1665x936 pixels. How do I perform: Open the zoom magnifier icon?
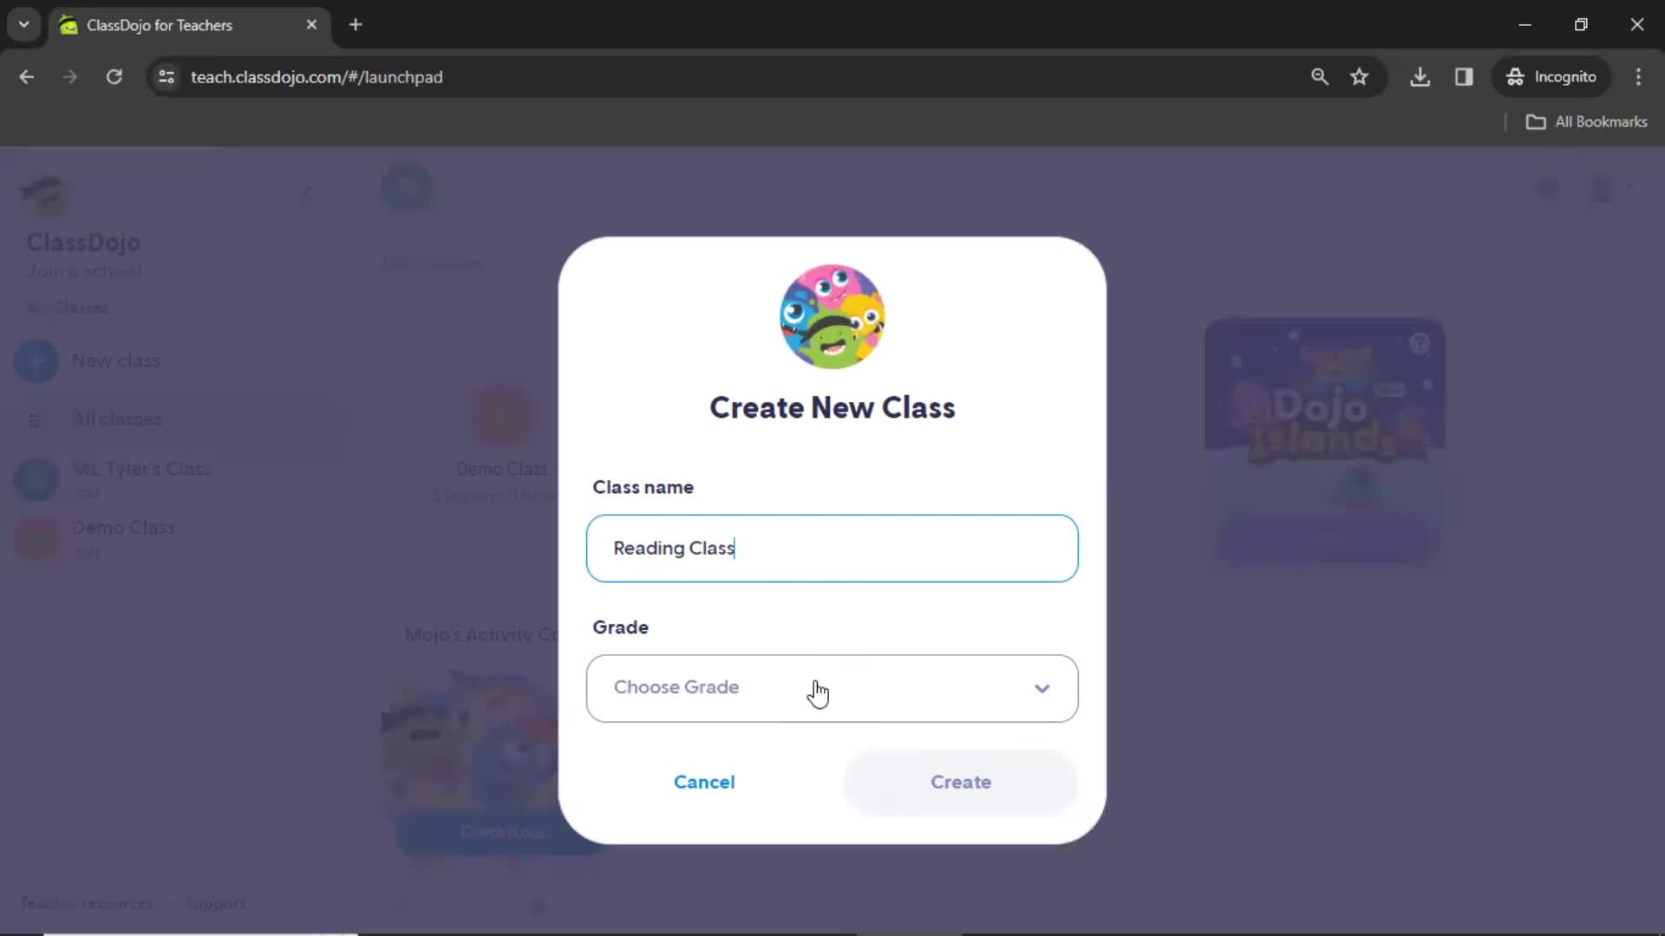pyautogui.click(x=1319, y=77)
